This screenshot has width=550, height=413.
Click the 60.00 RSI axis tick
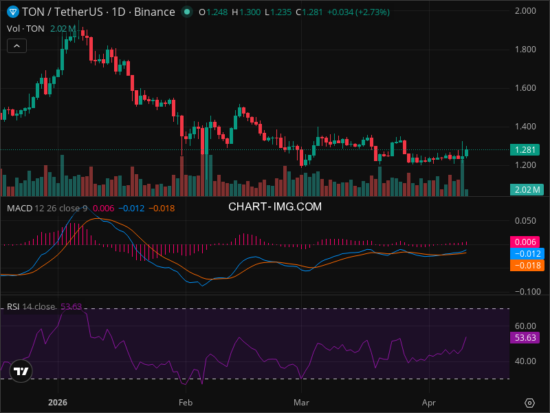click(525, 326)
